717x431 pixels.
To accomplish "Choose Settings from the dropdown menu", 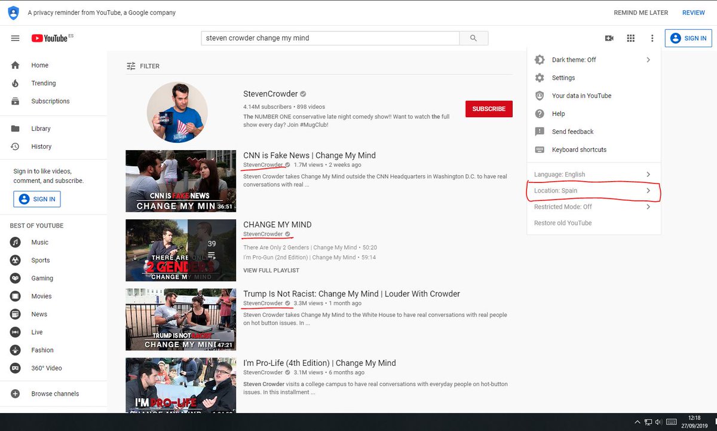I will (594, 78).
